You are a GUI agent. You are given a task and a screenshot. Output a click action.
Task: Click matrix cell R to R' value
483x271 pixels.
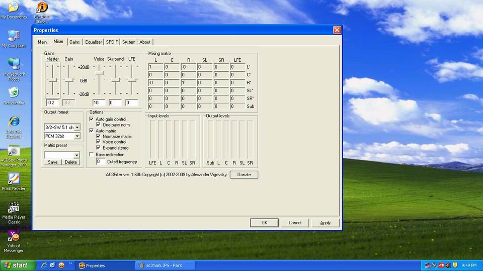(x=188, y=83)
